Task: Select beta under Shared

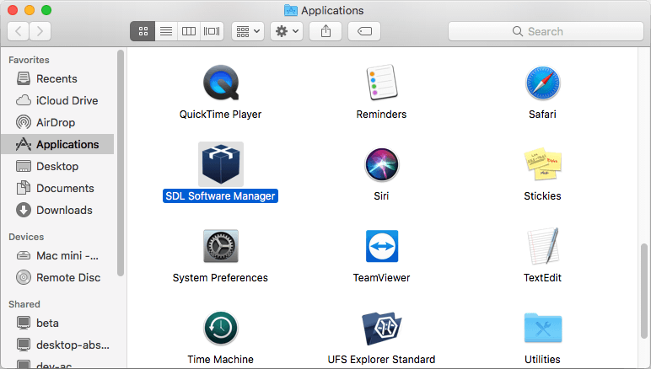Action: coord(57,323)
